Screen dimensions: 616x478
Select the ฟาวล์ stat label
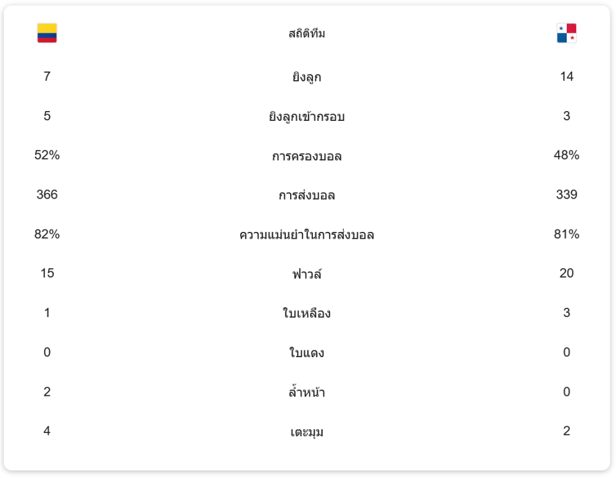[307, 274]
